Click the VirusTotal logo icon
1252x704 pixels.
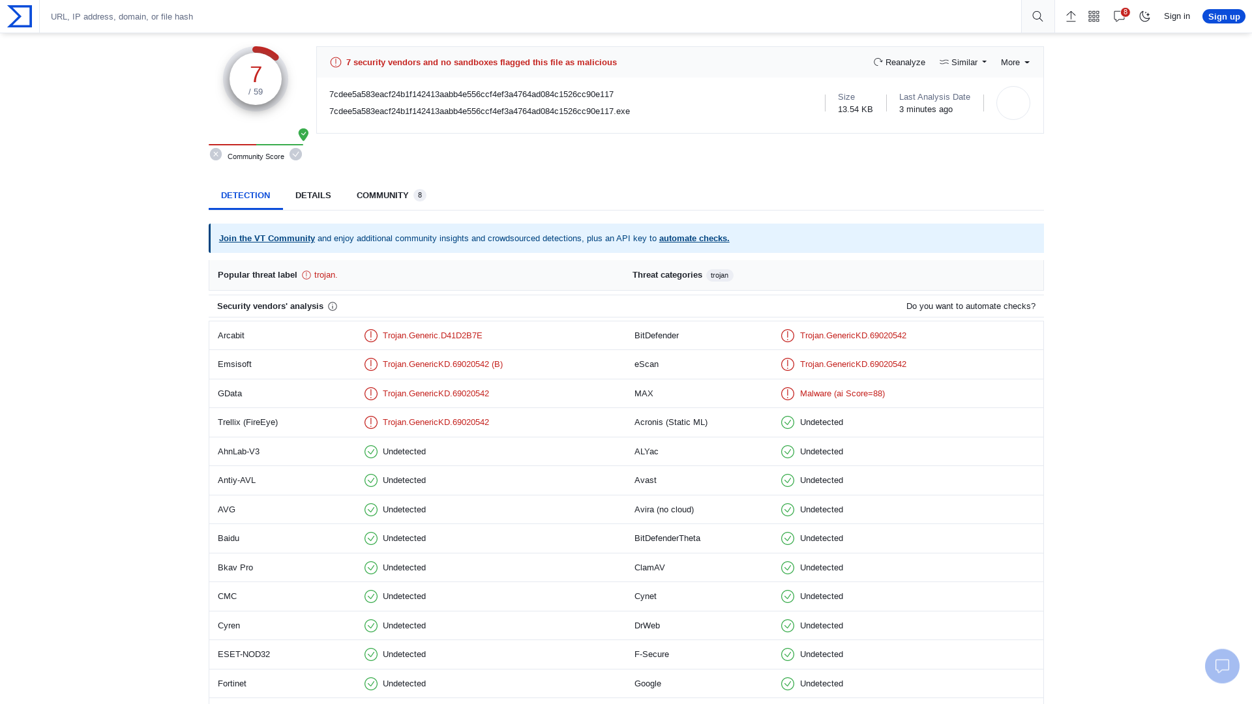[20, 16]
